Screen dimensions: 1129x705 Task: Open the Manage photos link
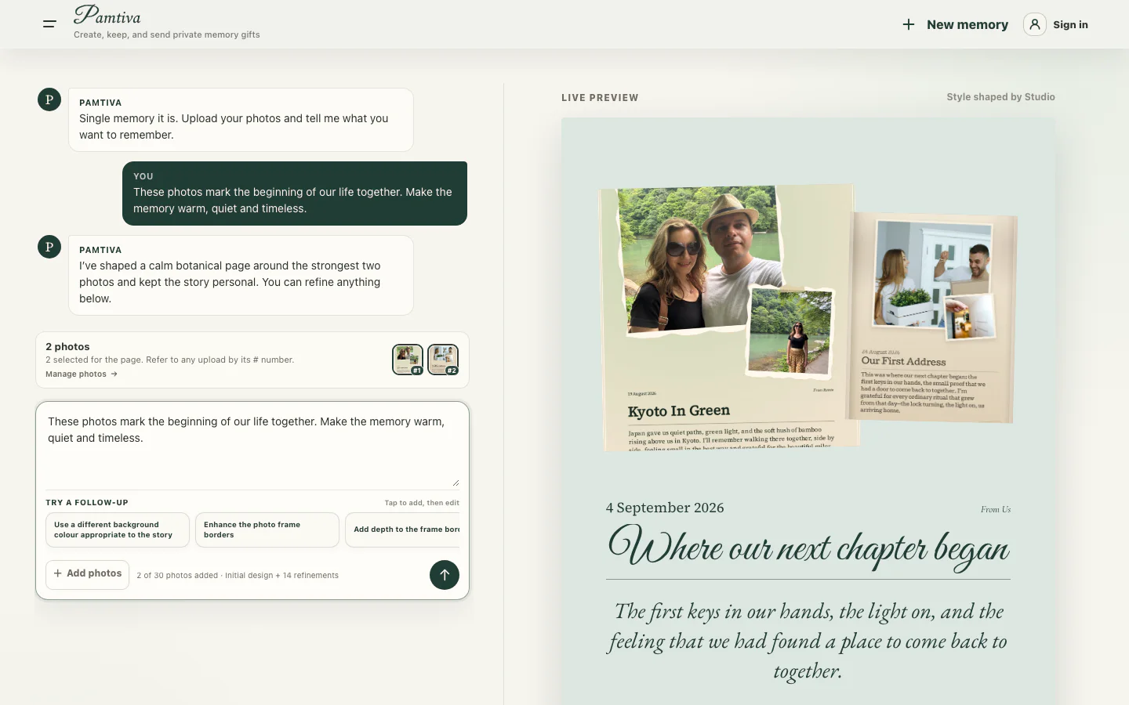82,374
